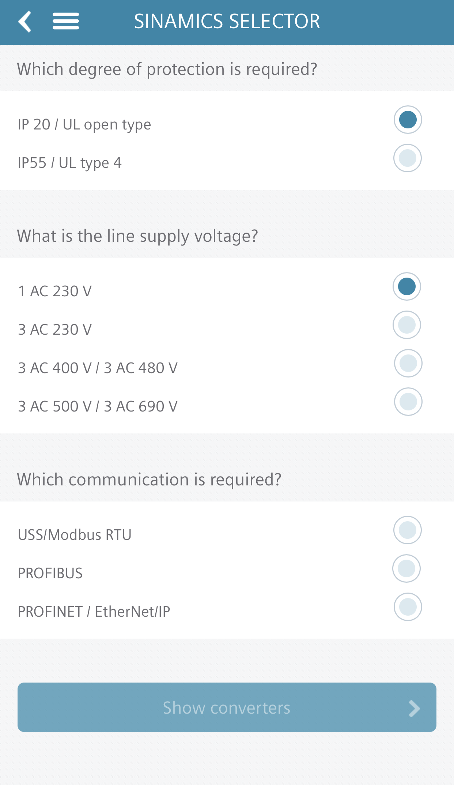Image resolution: width=454 pixels, height=785 pixels.
Task: Tap the chevron arrow on Show converters
Action: [414, 709]
